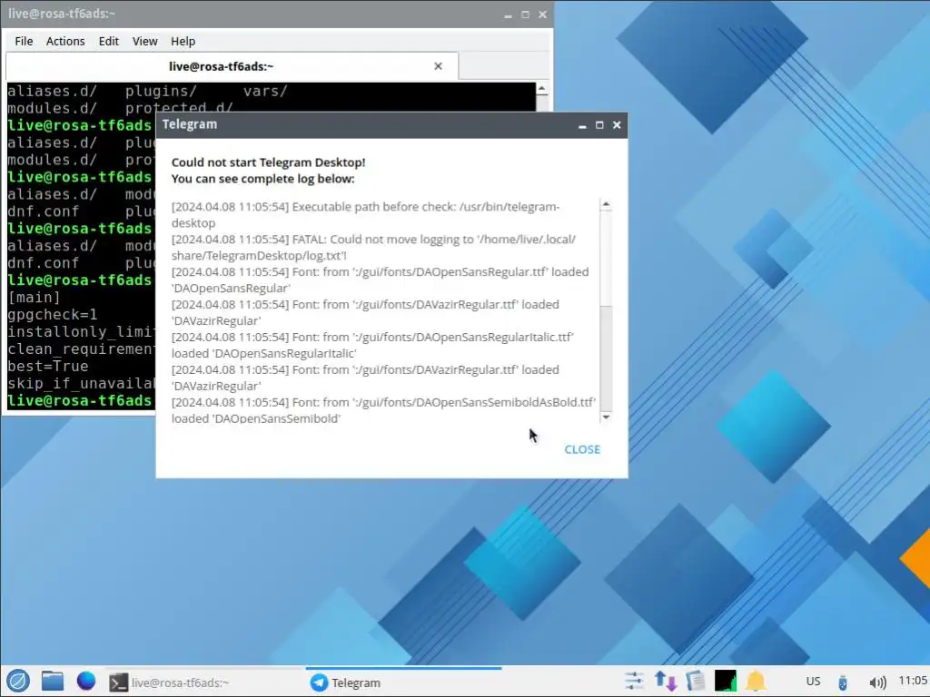Select the live@rosa-tf6ads:~ terminal tab

(x=232, y=66)
